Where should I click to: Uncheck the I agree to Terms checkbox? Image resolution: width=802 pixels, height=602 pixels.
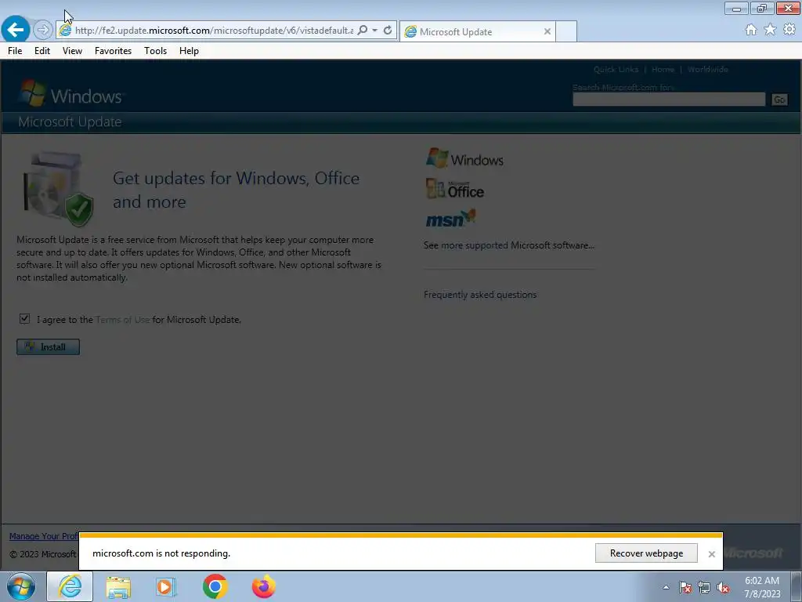click(x=24, y=318)
